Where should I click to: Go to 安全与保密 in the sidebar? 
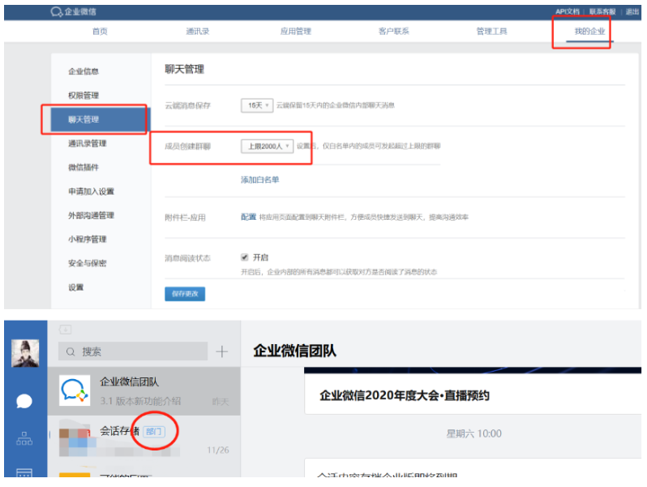point(87,263)
